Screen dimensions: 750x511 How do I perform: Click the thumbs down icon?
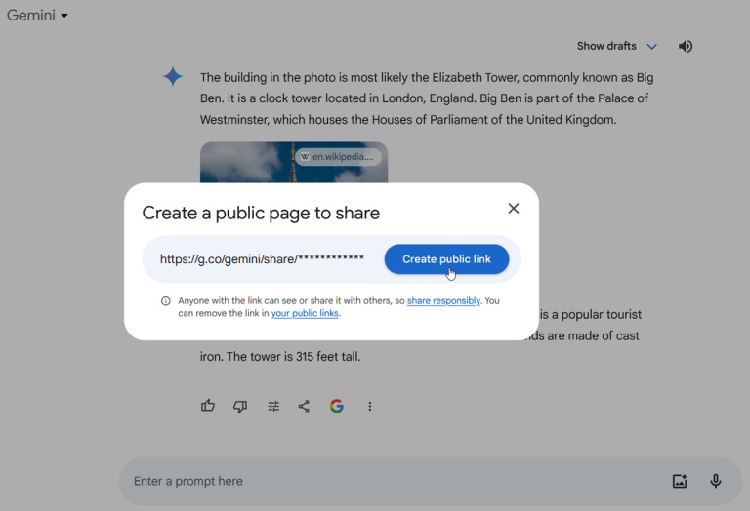[x=240, y=407]
